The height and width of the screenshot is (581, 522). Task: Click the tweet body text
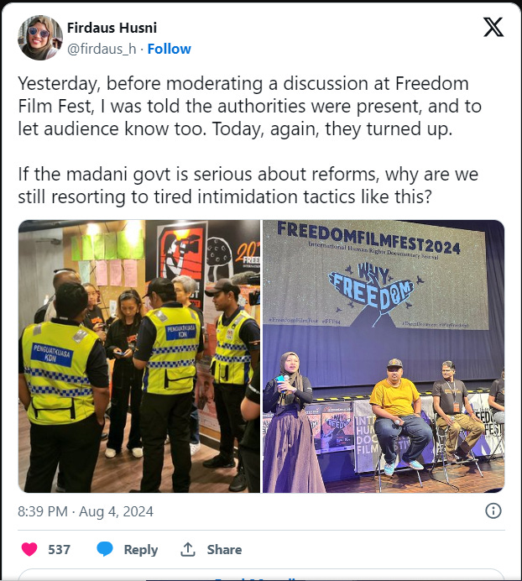(250, 140)
